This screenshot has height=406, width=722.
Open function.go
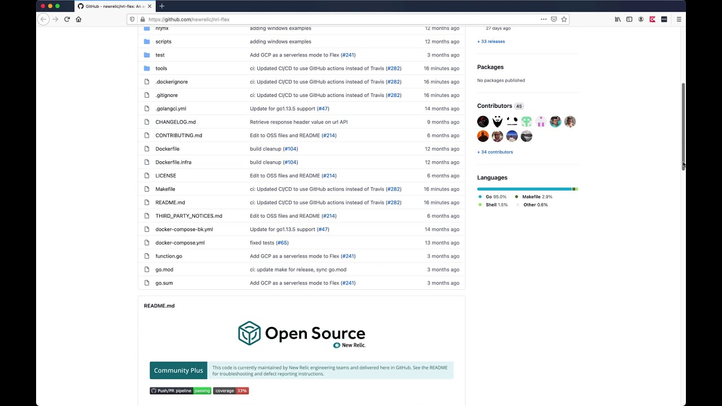(x=169, y=256)
